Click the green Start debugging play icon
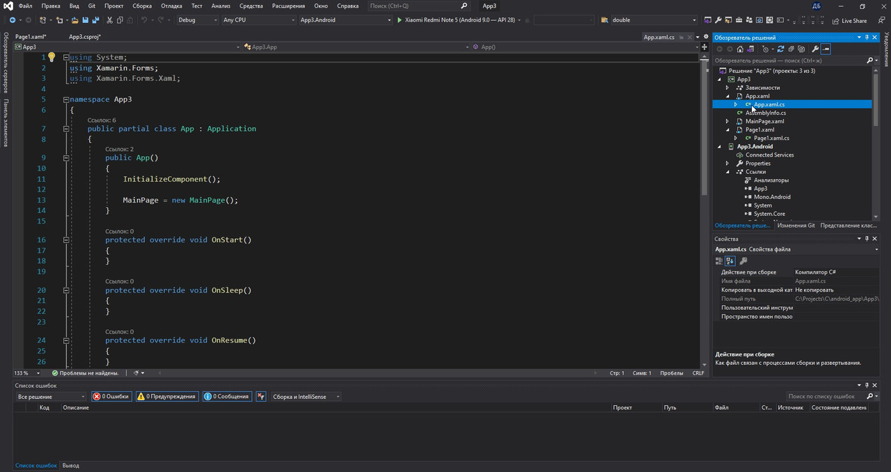Image resolution: width=891 pixels, height=472 pixels. pyautogui.click(x=400, y=20)
